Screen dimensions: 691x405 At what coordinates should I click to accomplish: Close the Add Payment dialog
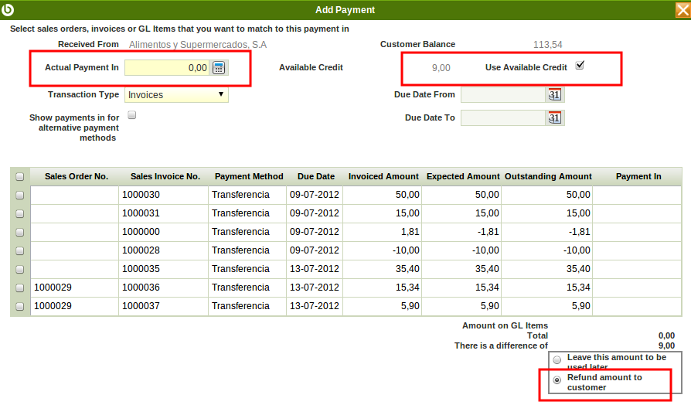click(682, 10)
